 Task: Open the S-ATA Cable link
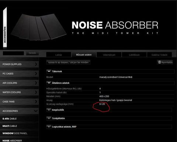point(10,119)
